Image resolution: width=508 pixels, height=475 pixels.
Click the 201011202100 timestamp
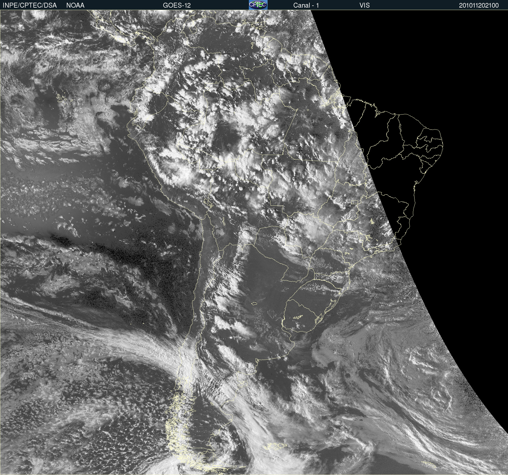479,5
